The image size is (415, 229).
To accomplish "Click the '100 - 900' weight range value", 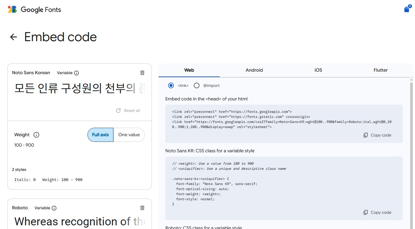I will click(24, 145).
